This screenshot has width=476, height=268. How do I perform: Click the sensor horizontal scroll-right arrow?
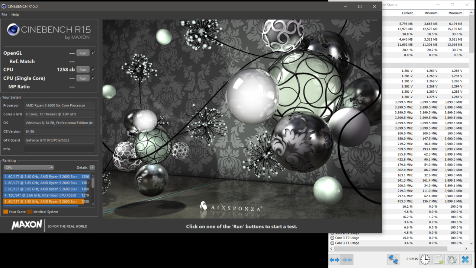tap(466, 249)
